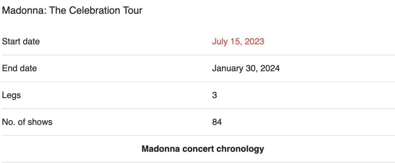Screen dimensions: 395x163
Task: Click the End date label
Action: pos(19,68)
